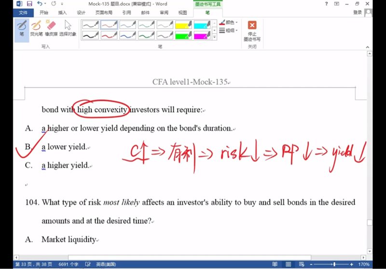Switch to the Home tab (开始)
This screenshot has height=269, width=386.
click(44, 13)
